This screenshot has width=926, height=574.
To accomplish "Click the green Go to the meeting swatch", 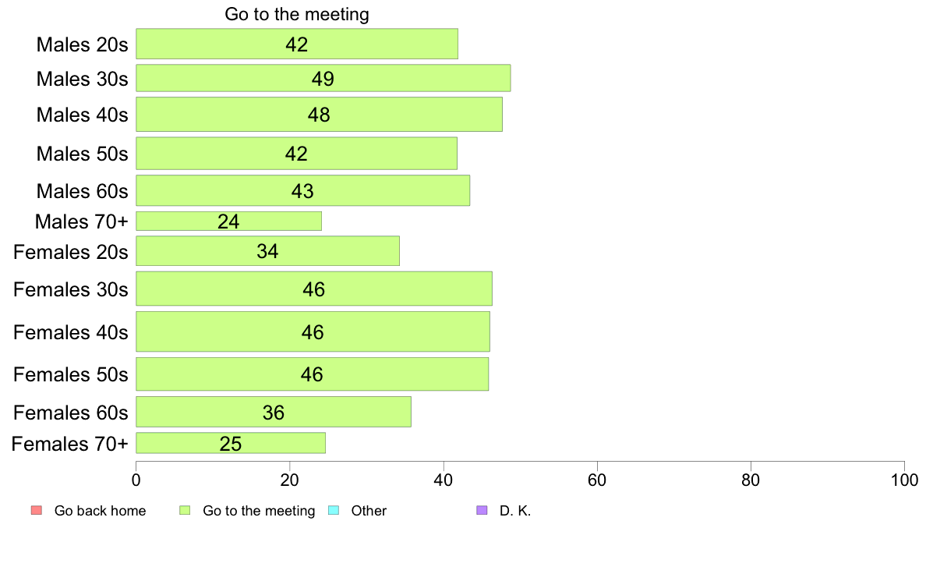I will point(185,510).
